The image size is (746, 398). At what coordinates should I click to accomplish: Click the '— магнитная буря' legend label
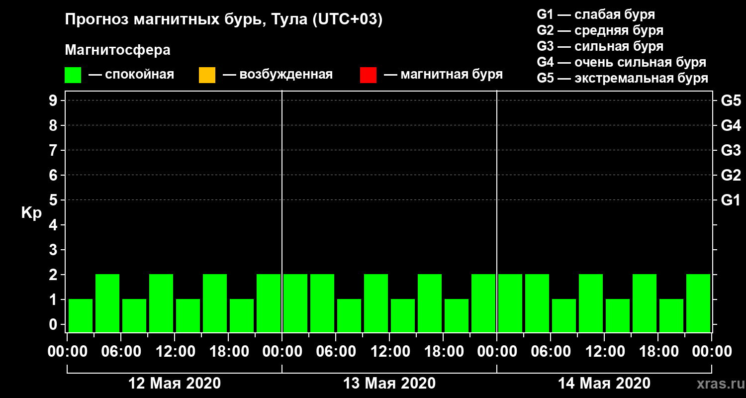(x=443, y=75)
